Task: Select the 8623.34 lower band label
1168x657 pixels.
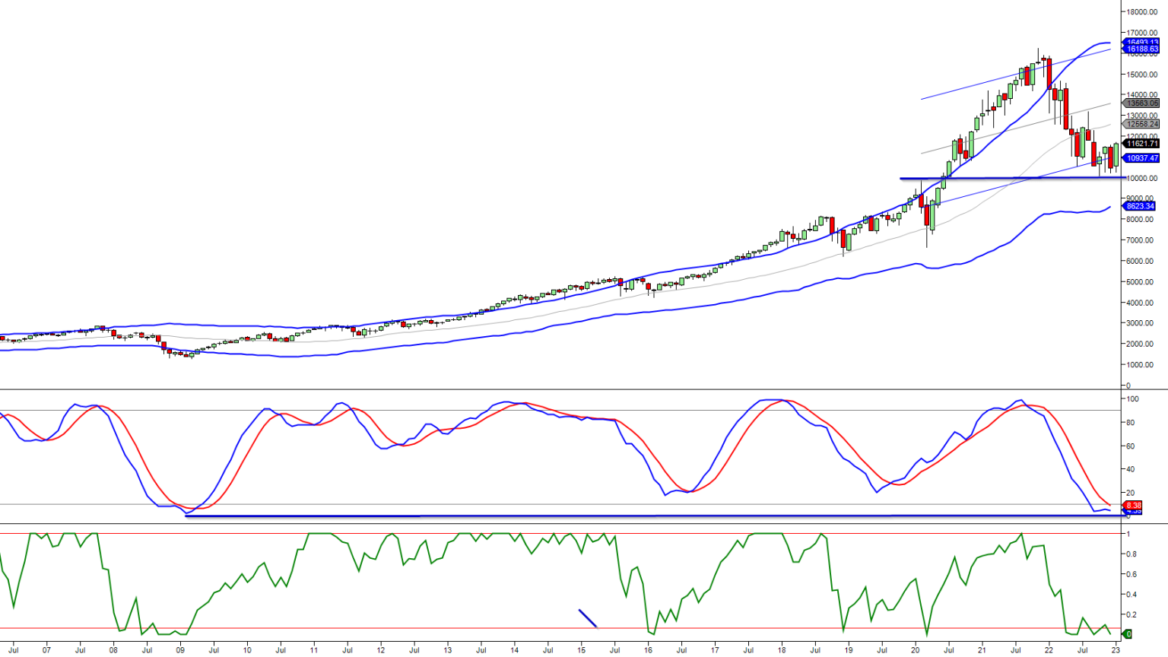Action: (x=1142, y=206)
